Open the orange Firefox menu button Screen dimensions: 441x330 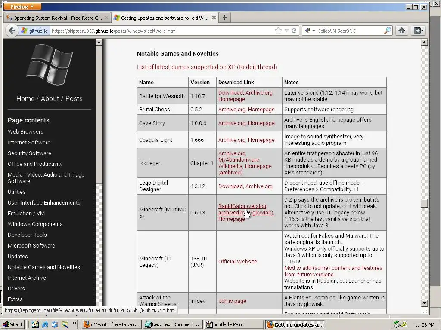(22, 6)
